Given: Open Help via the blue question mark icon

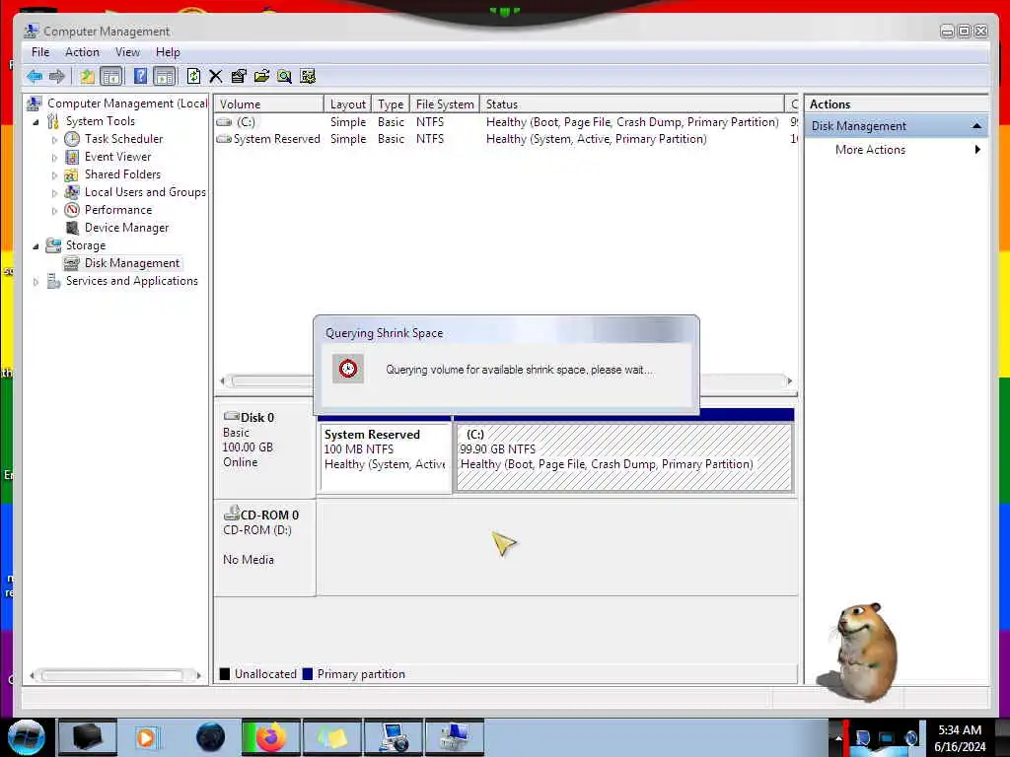Looking at the screenshot, I should 140,77.
